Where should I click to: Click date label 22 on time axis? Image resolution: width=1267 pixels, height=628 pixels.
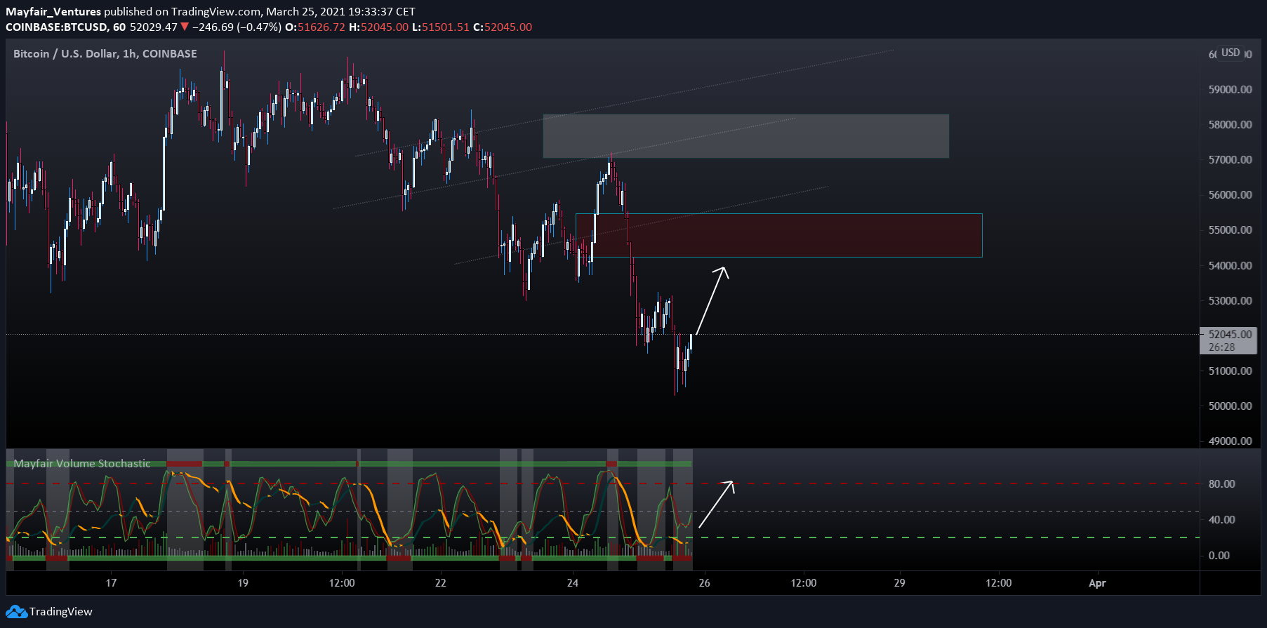[441, 583]
